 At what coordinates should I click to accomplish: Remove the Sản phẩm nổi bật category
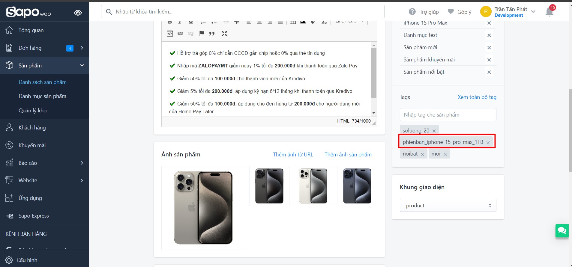[x=489, y=72]
